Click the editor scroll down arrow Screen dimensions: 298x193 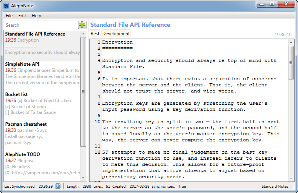(291, 178)
